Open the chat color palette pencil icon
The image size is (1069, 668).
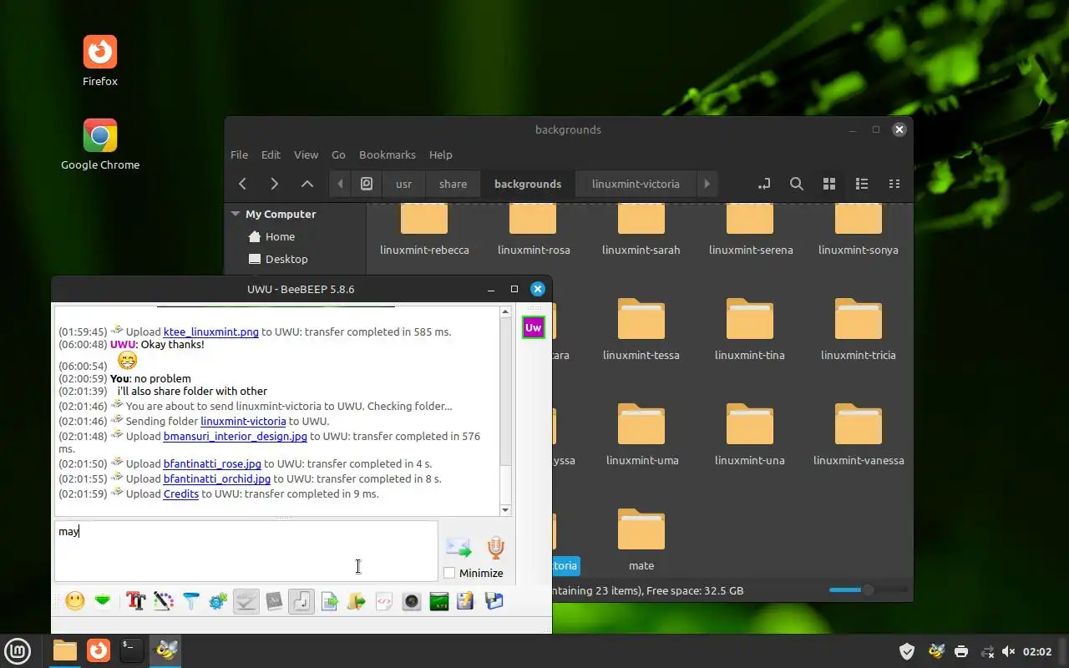click(x=164, y=601)
